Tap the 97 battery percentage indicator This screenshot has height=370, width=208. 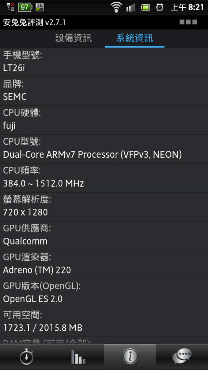(x=25, y=7)
